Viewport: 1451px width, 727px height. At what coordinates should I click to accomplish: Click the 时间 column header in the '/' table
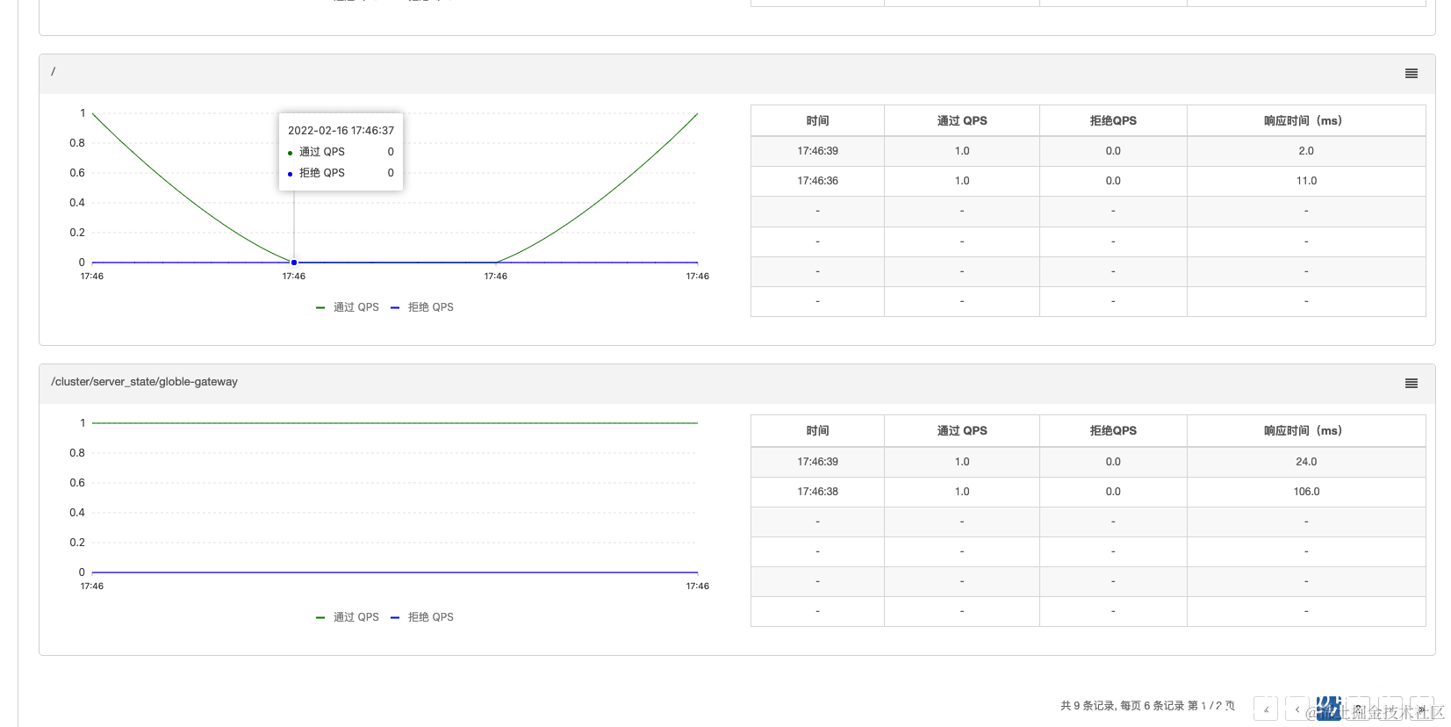click(817, 121)
